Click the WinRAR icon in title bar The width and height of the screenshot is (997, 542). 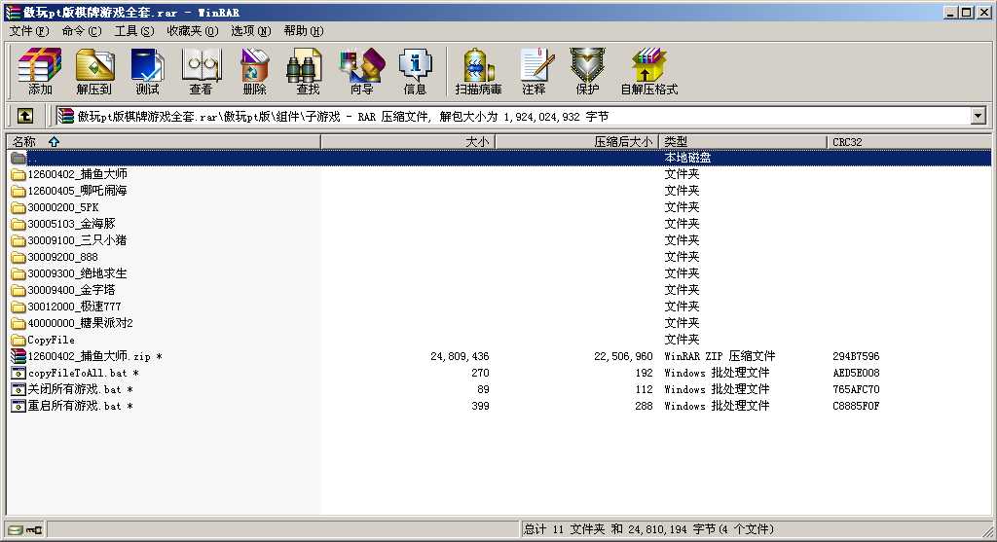click(x=12, y=12)
